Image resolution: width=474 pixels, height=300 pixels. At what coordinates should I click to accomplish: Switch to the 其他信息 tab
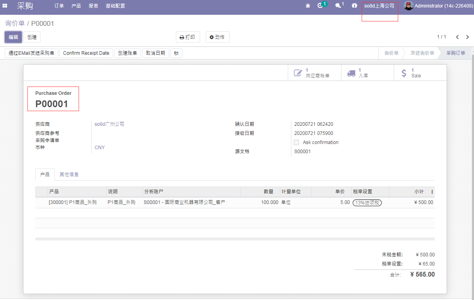coord(69,175)
